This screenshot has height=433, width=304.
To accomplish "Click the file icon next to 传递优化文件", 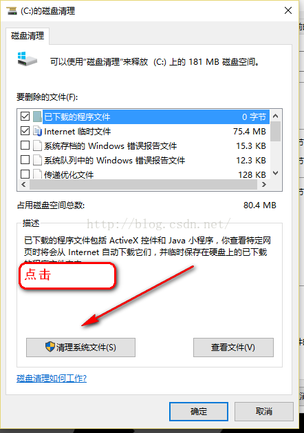I will pos(37,174).
